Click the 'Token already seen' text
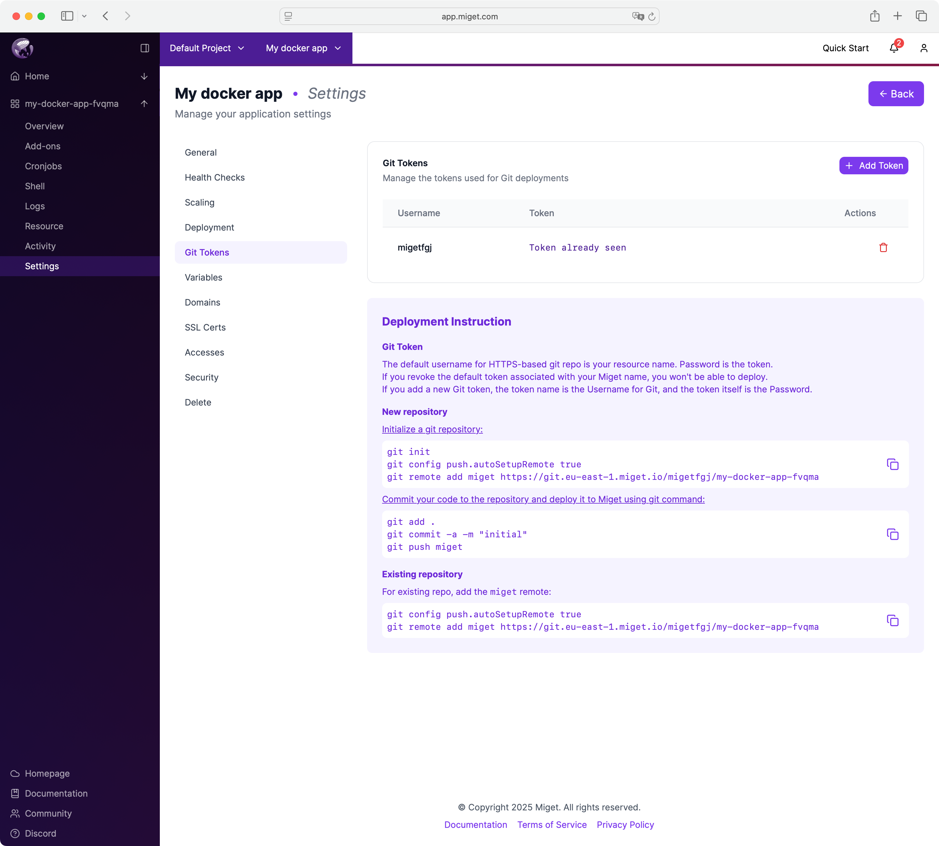Image resolution: width=939 pixels, height=846 pixels. pyautogui.click(x=577, y=247)
